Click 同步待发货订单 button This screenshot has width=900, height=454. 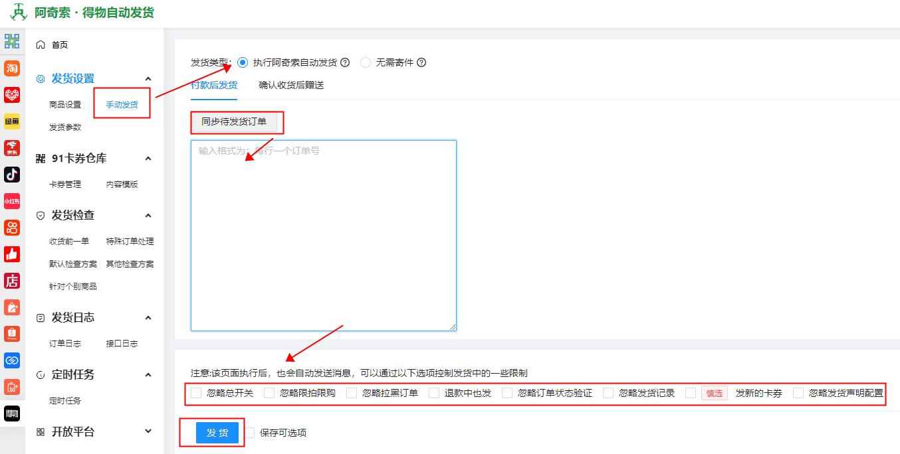point(234,121)
